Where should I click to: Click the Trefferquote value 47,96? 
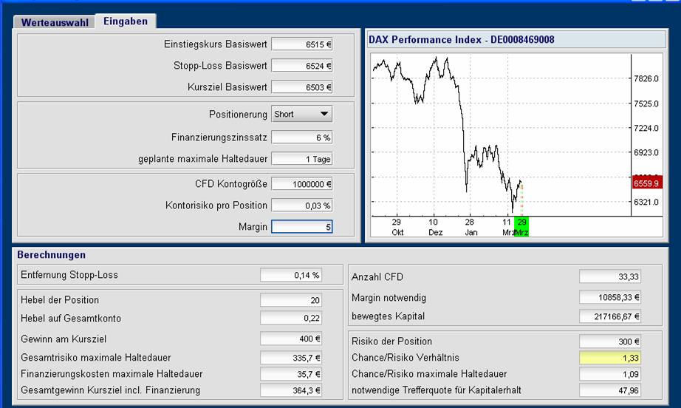click(x=610, y=390)
